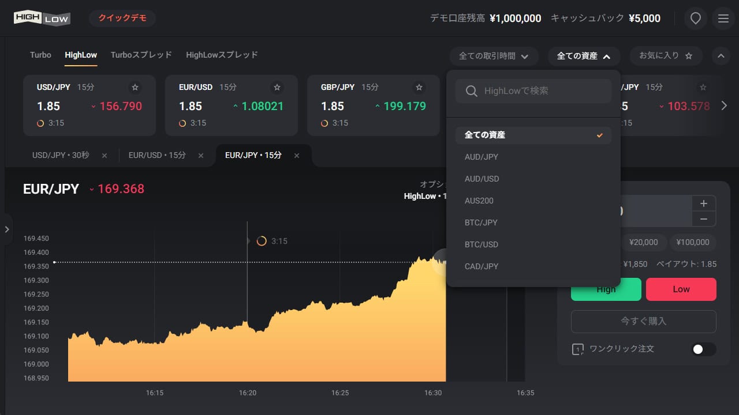This screenshot has width=739, height=415.
Task: Click EUR/JPY rate 169.368
Action: 121,189
